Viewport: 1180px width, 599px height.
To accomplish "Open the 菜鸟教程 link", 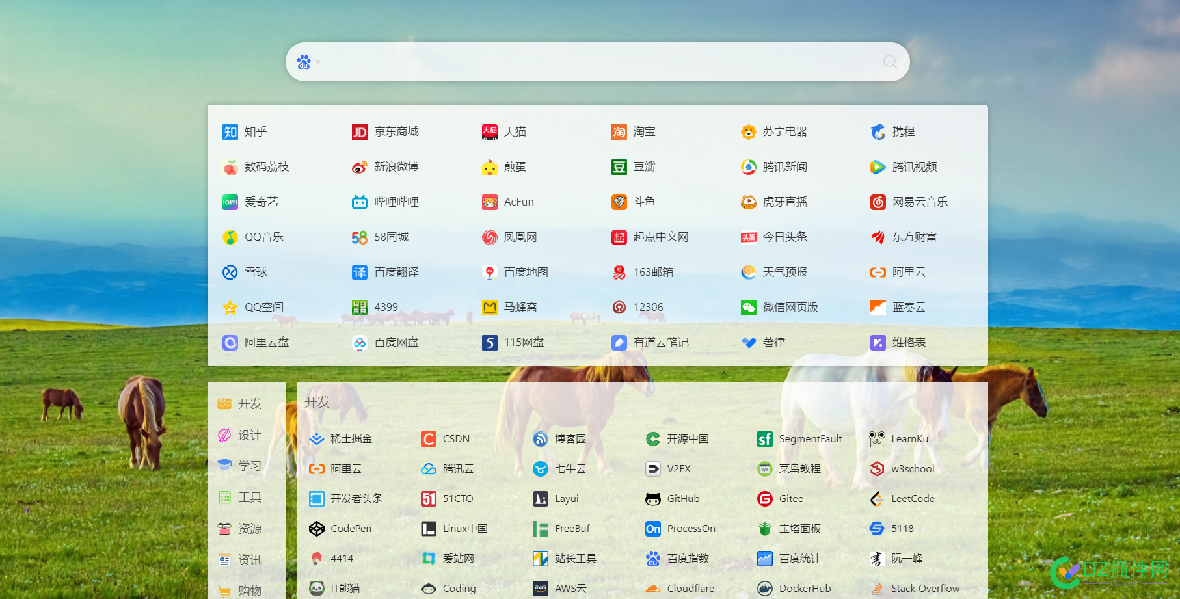I will 789,469.
